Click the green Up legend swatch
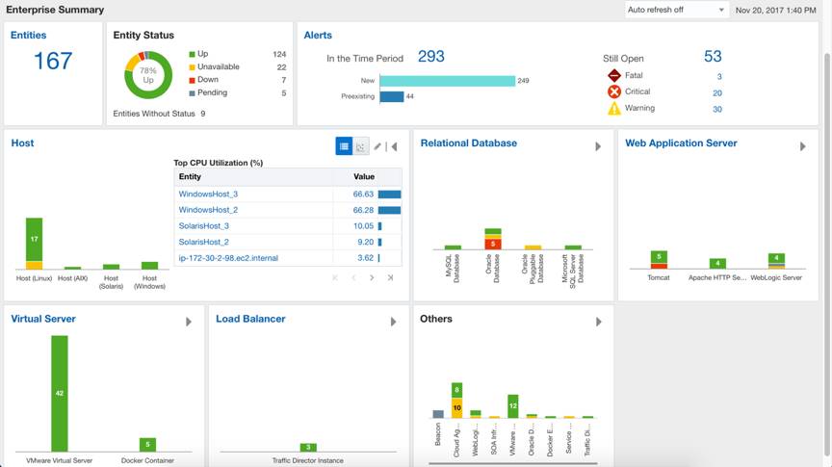Screen dimensions: 832x467 (x=192, y=54)
